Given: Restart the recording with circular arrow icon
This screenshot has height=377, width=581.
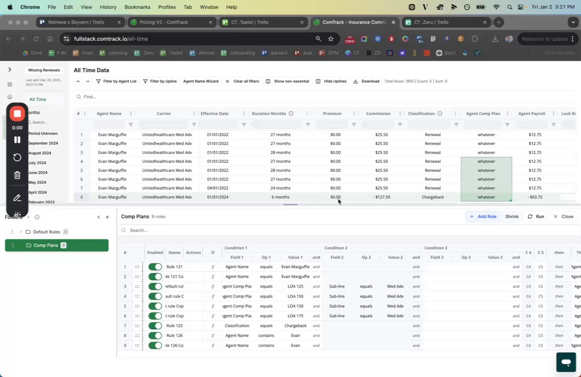Looking at the screenshot, I should click(17, 157).
